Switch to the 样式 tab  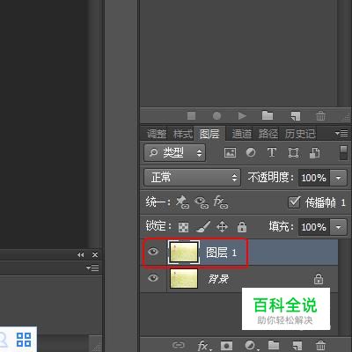[183, 134]
